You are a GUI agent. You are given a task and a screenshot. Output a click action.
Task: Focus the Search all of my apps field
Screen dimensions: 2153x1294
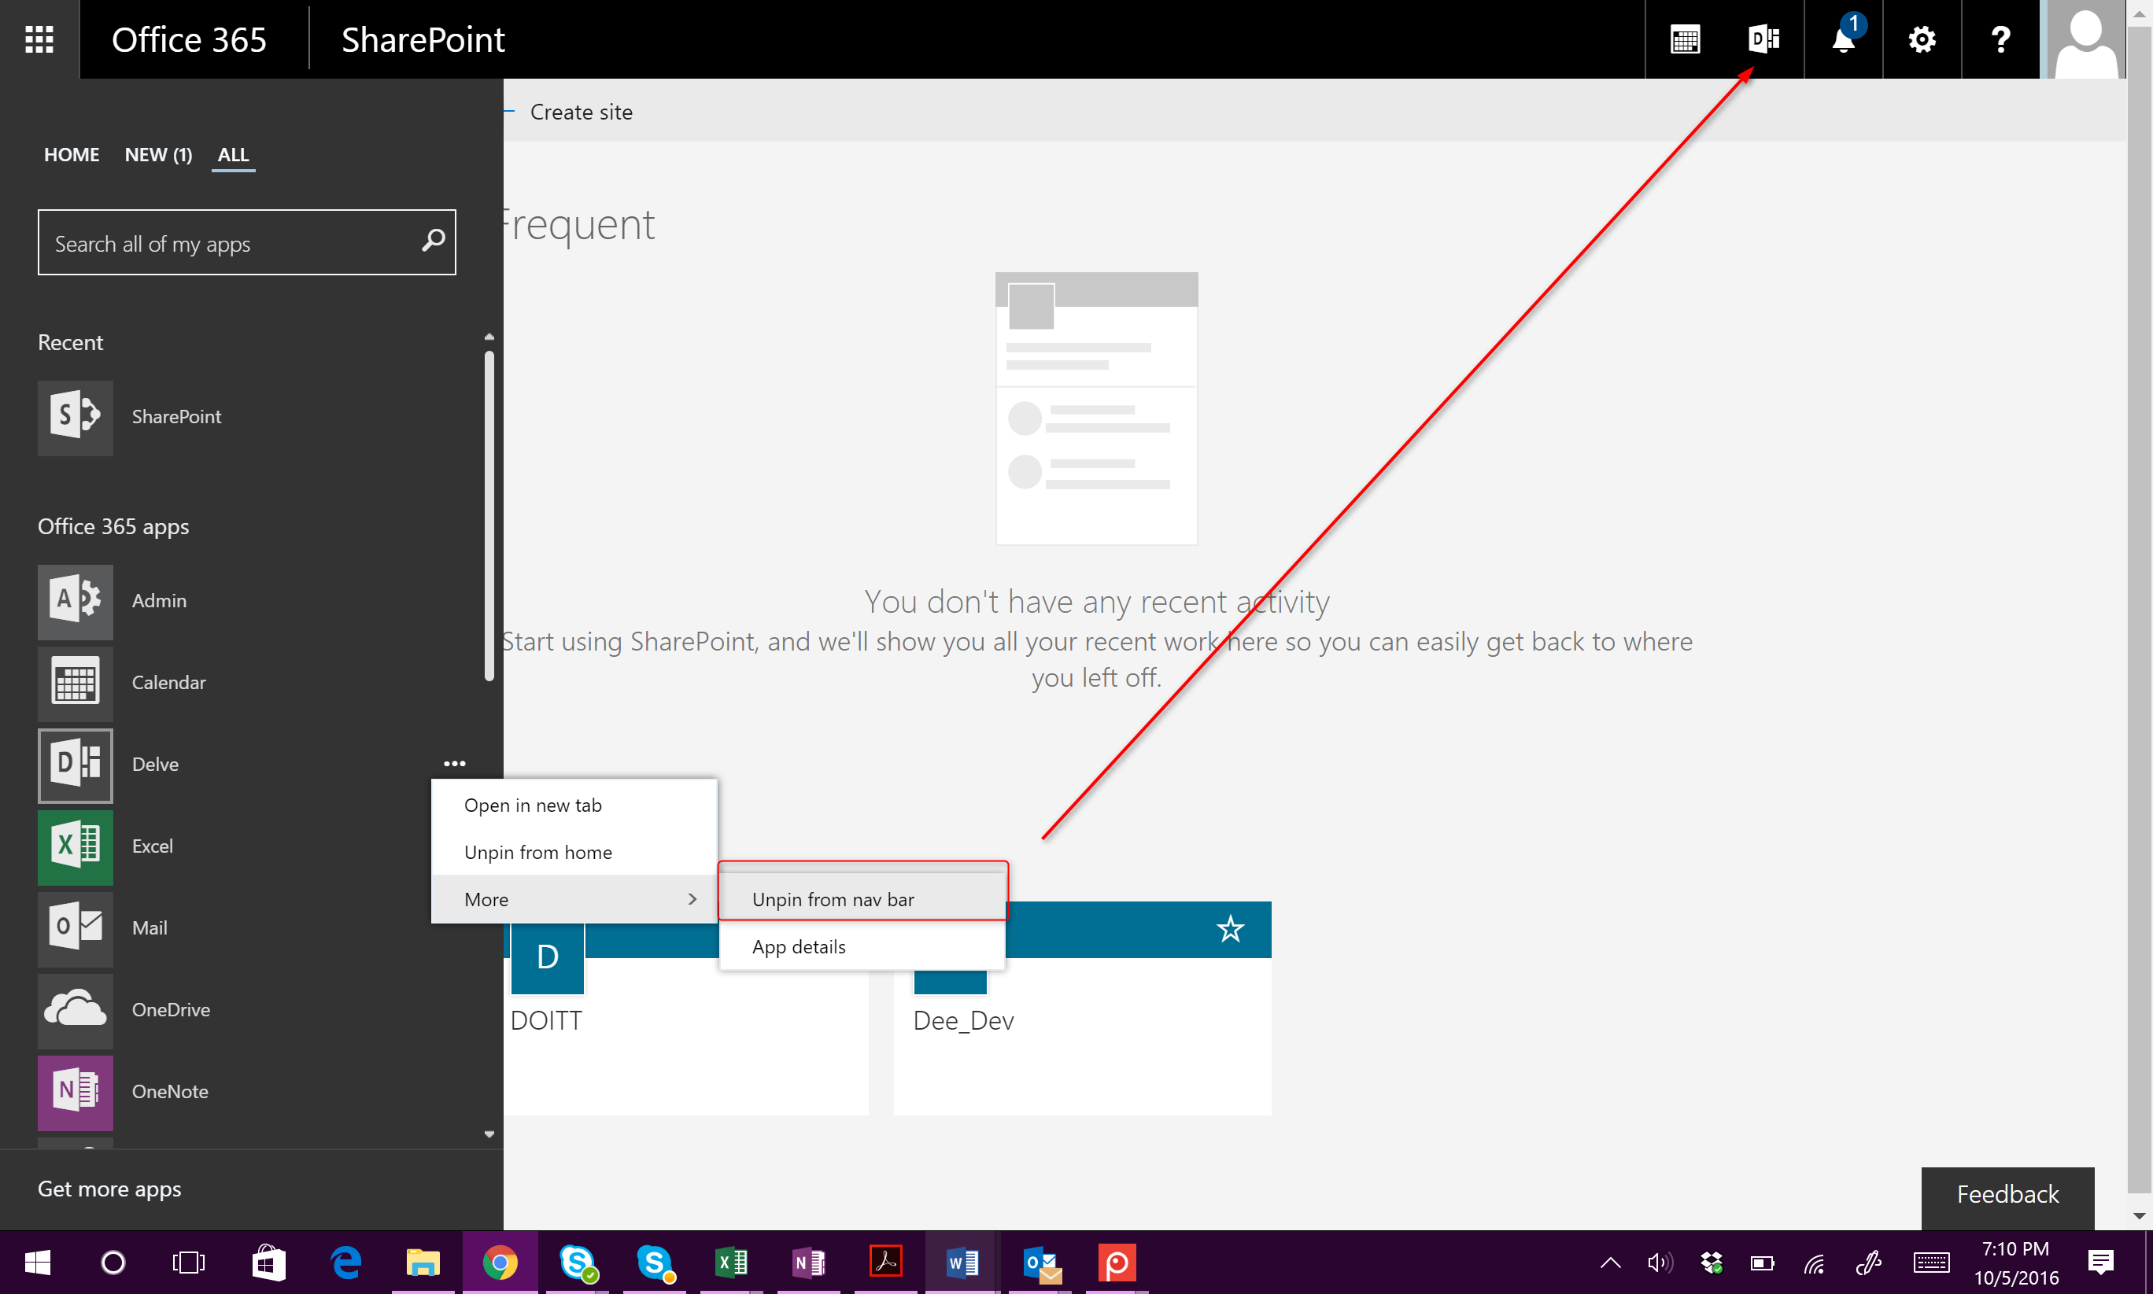pos(247,241)
